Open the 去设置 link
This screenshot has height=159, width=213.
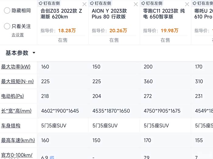18,35
